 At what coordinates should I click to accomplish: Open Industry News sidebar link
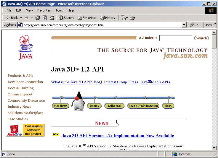pos(19,107)
